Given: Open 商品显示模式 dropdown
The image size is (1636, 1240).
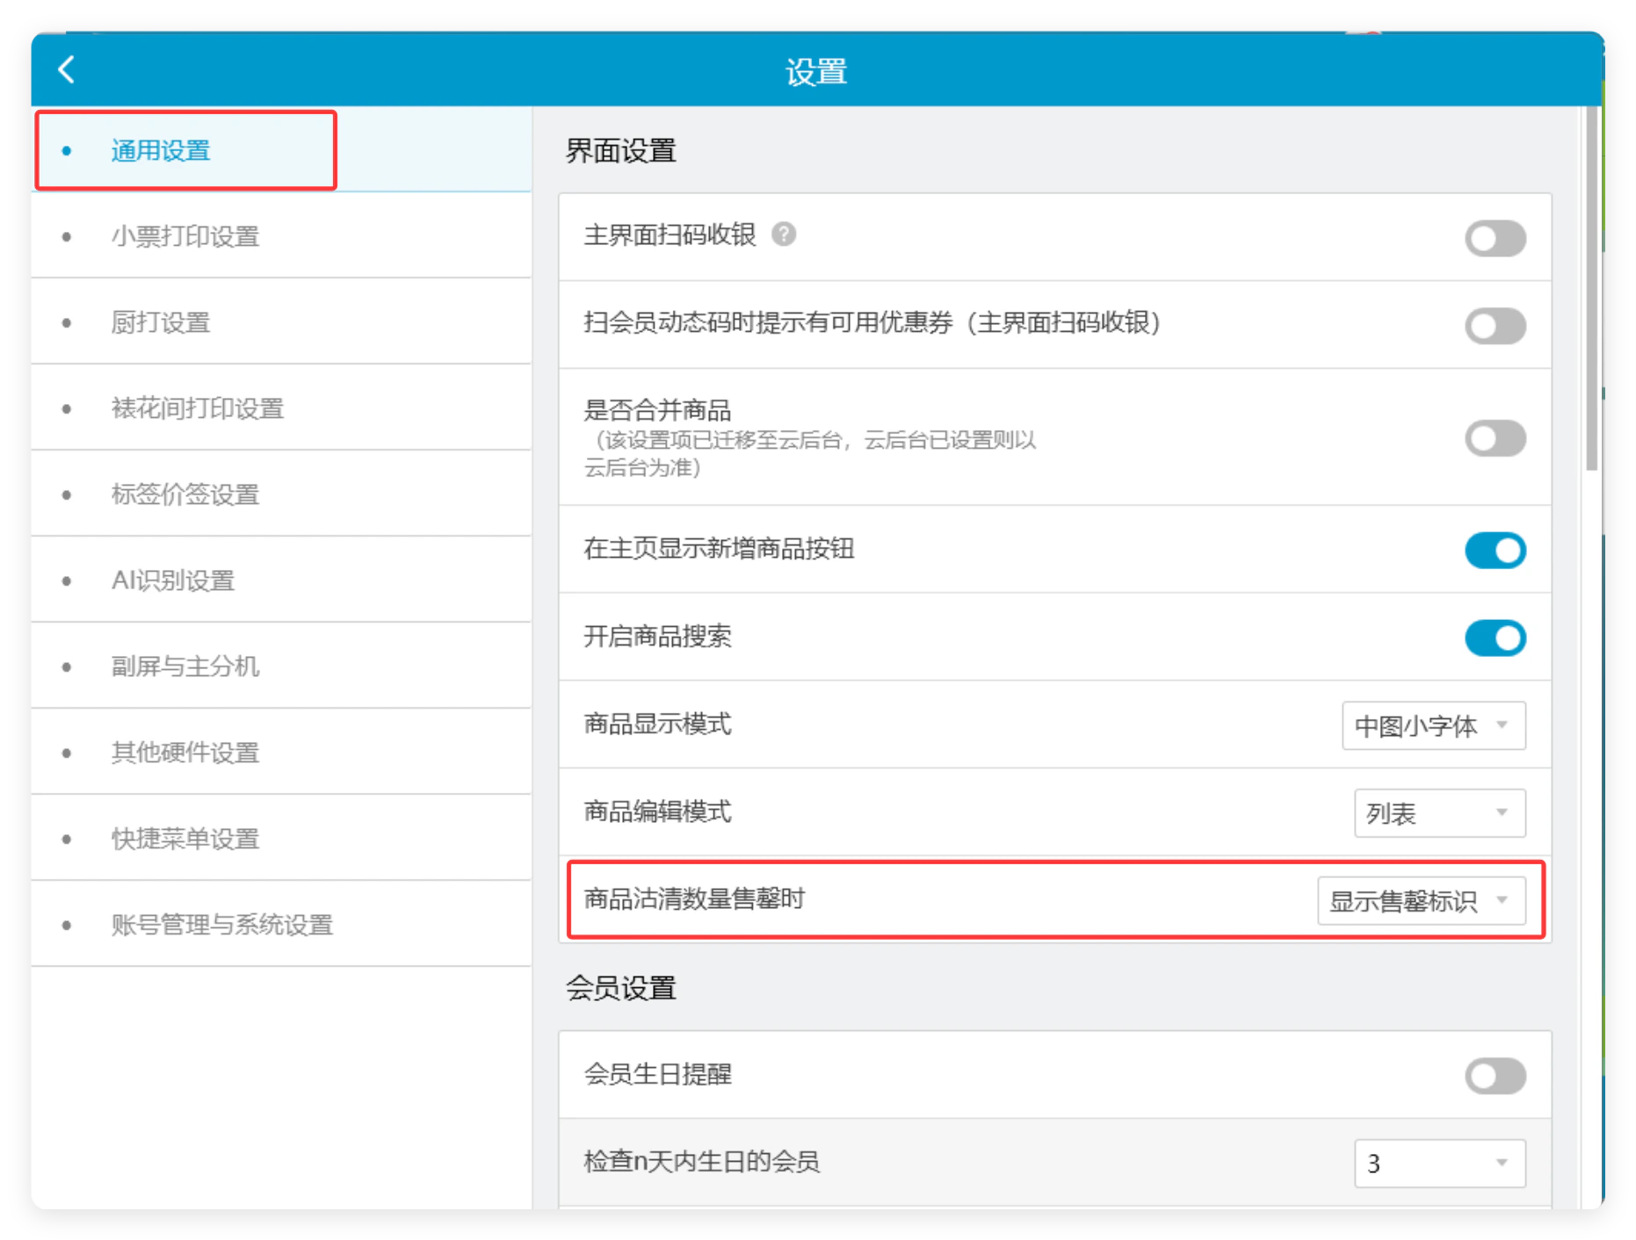Looking at the screenshot, I should (1433, 725).
